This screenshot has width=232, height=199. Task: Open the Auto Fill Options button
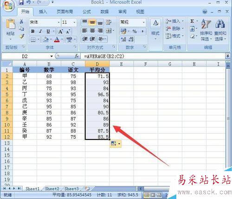116,144
